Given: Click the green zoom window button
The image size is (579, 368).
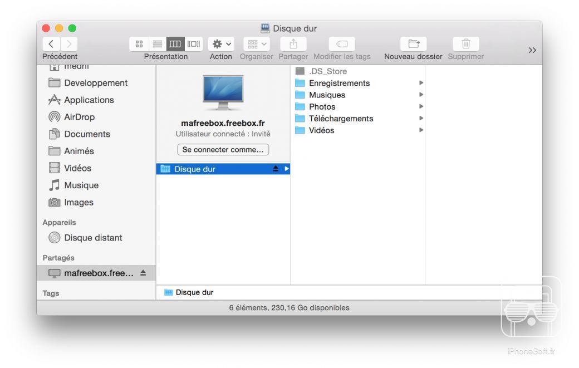Looking at the screenshot, I should (x=72, y=28).
